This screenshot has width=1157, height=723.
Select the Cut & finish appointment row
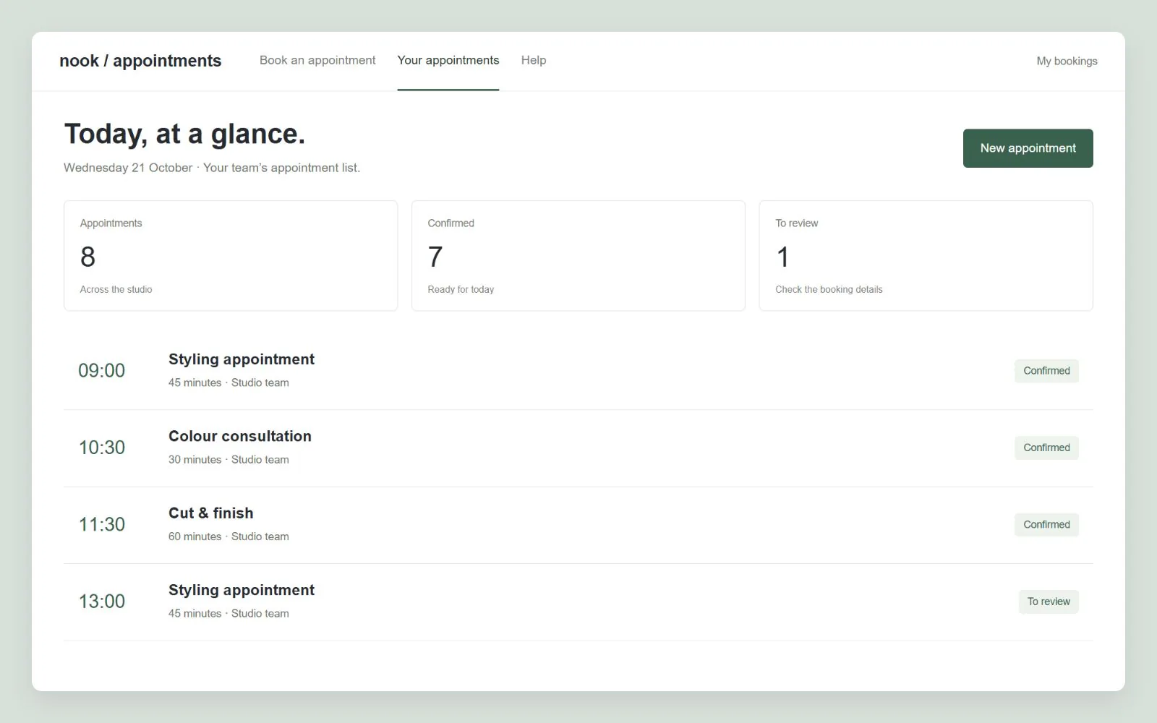click(x=578, y=525)
